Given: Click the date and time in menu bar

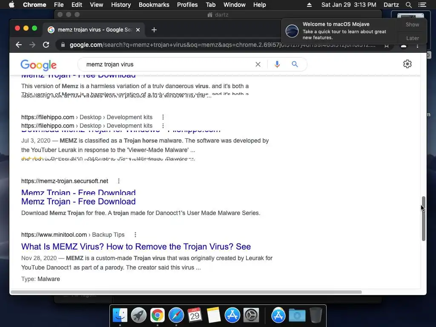Looking at the screenshot, I should click(349, 5).
